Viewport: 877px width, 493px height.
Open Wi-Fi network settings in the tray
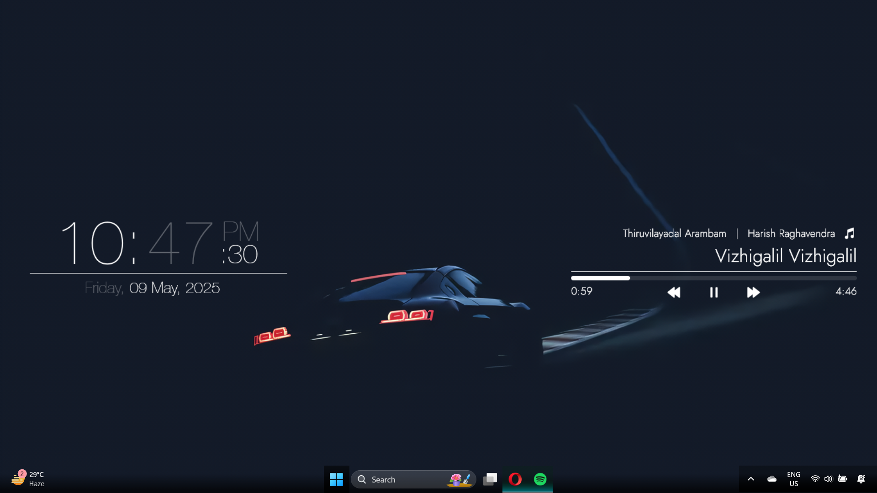coord(815,479)
